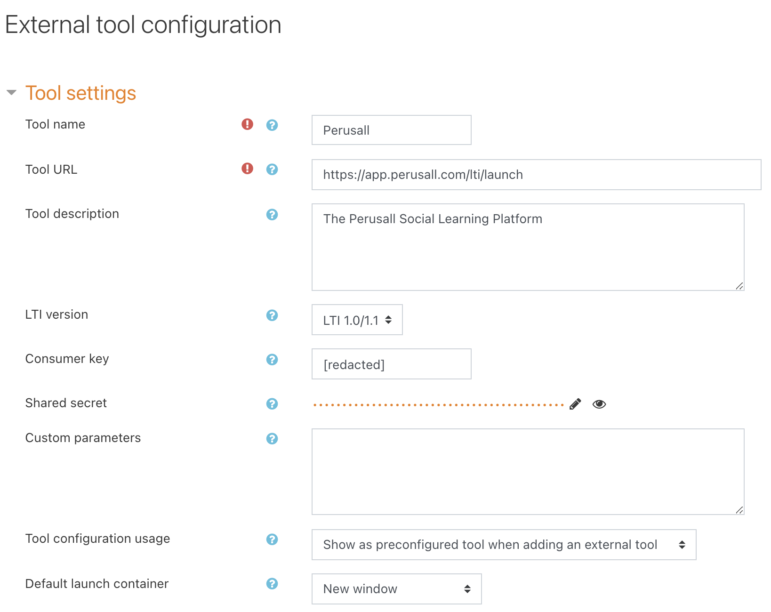Open help for Default launch container

point(272,583)
